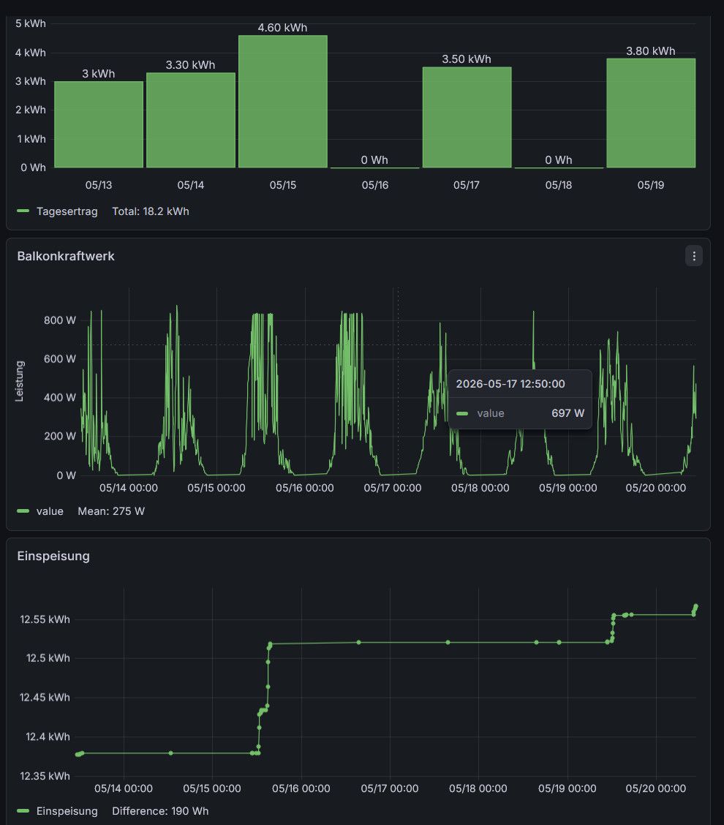Click the 0 Wh label above 05/18

[559, 160]
